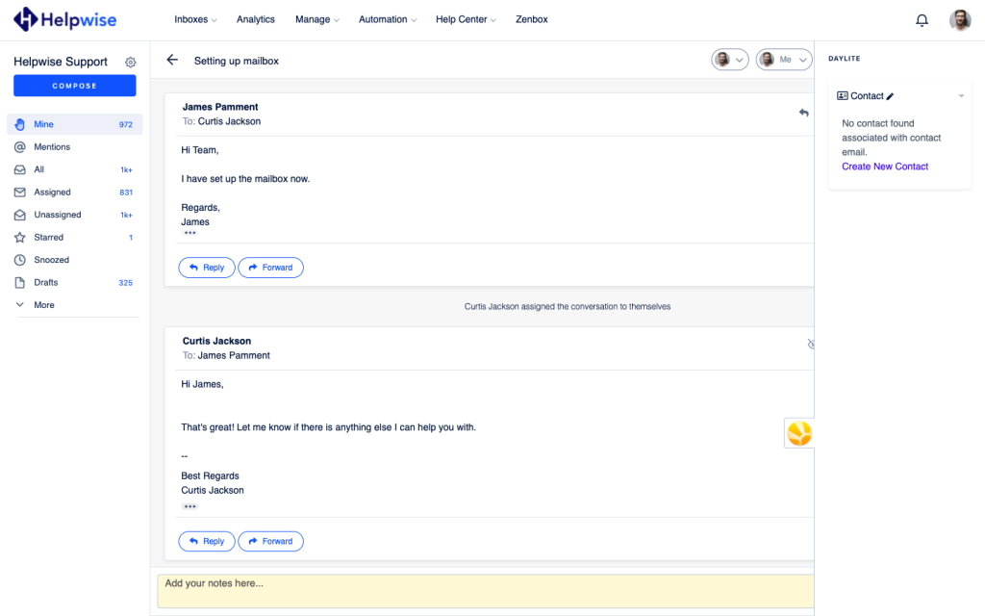
Task: Expand the trimmed content dots in James's email
Action: [189, 234]
